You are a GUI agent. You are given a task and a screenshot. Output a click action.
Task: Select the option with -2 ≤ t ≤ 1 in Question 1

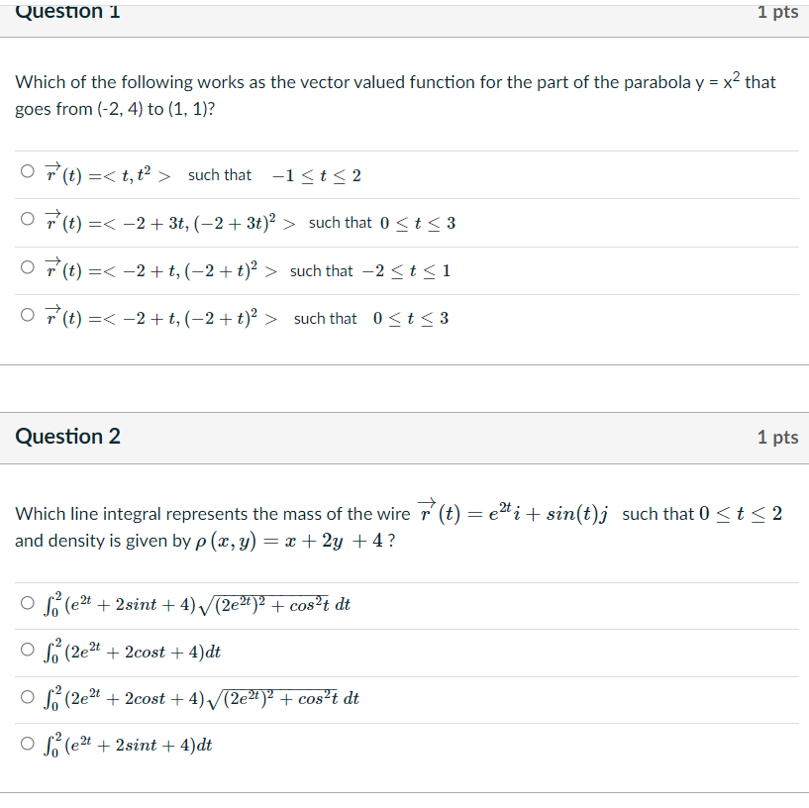[x=27, y=267]
